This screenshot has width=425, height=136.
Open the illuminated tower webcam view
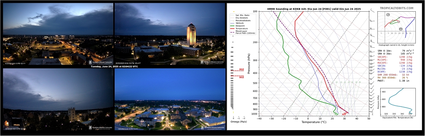click(x=170, y=34)
